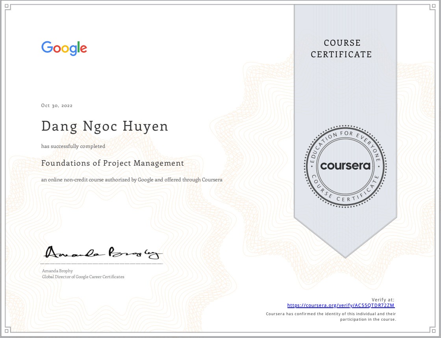Click the text 'has successfully completed'
The image size is (441, 338).
pos(73,146)
